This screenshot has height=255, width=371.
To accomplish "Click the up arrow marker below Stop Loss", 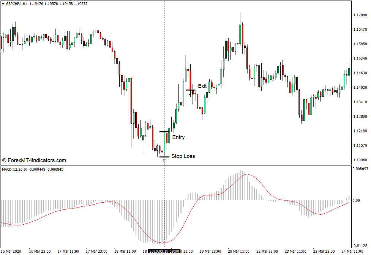I will click(164, 161).
